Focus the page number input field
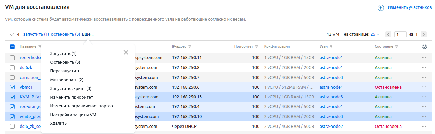435x134 pixels. [401, 34]
